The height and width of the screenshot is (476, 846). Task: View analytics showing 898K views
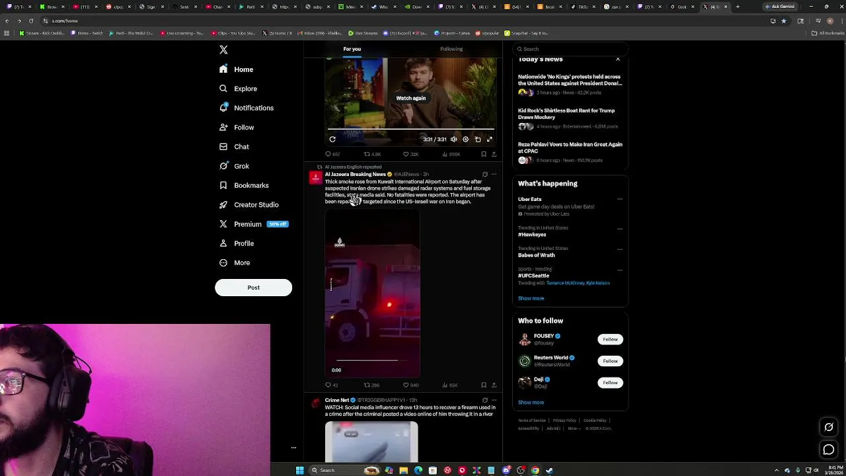pyautogui.click(x=450, y=154)
